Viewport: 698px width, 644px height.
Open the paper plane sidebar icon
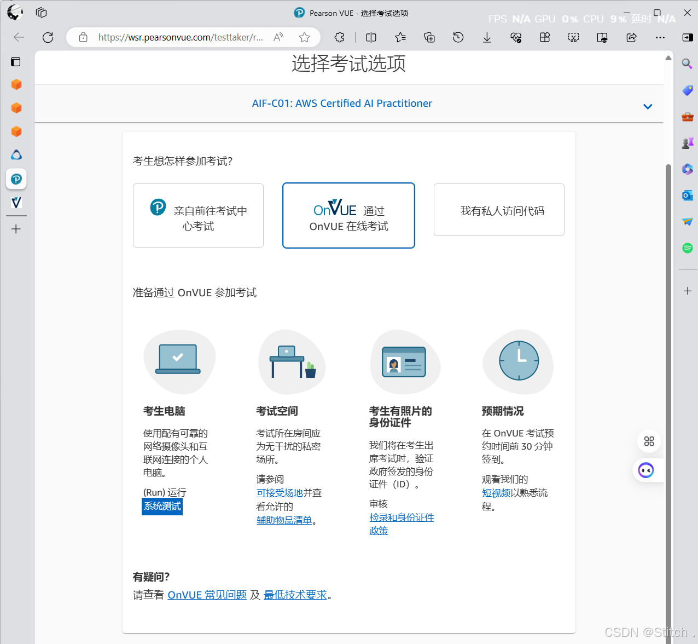click(x=688, y=222)
